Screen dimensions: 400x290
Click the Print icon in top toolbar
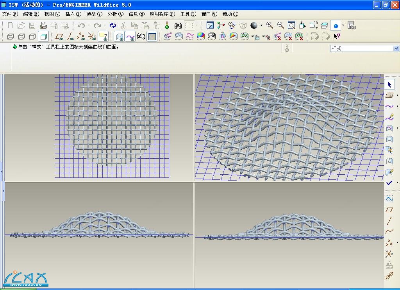coord(43,25)
